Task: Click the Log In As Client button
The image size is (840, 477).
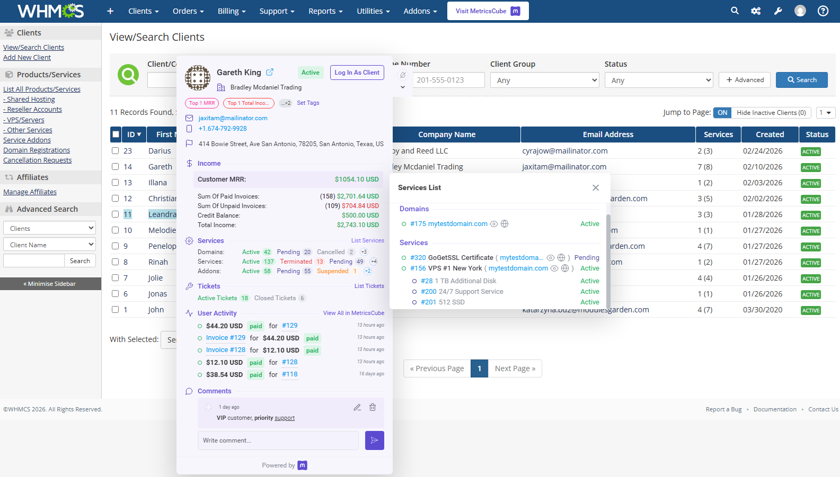Action: [x=357, y=73]
